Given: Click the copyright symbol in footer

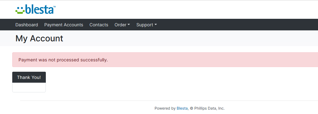Looking at the screenshot, I should (191, 108).
